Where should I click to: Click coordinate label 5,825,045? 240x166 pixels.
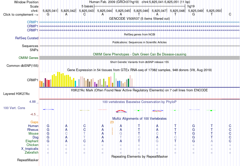[x=123, y=11]
